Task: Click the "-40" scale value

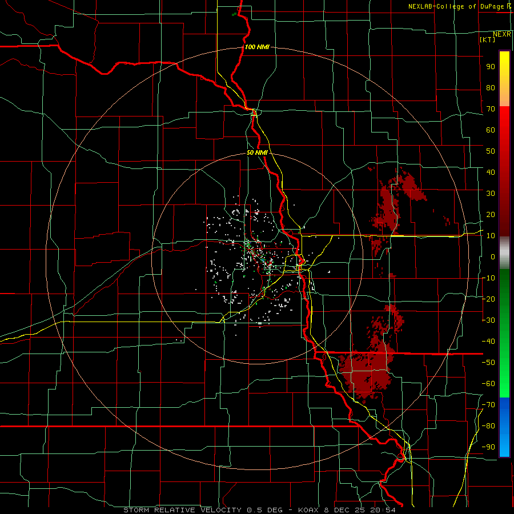Action: 488,342
